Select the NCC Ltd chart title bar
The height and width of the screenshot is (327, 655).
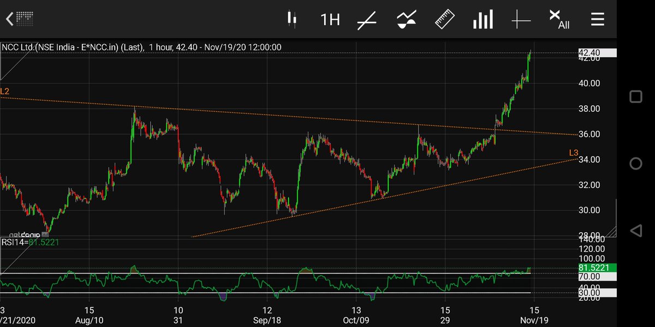142,47
